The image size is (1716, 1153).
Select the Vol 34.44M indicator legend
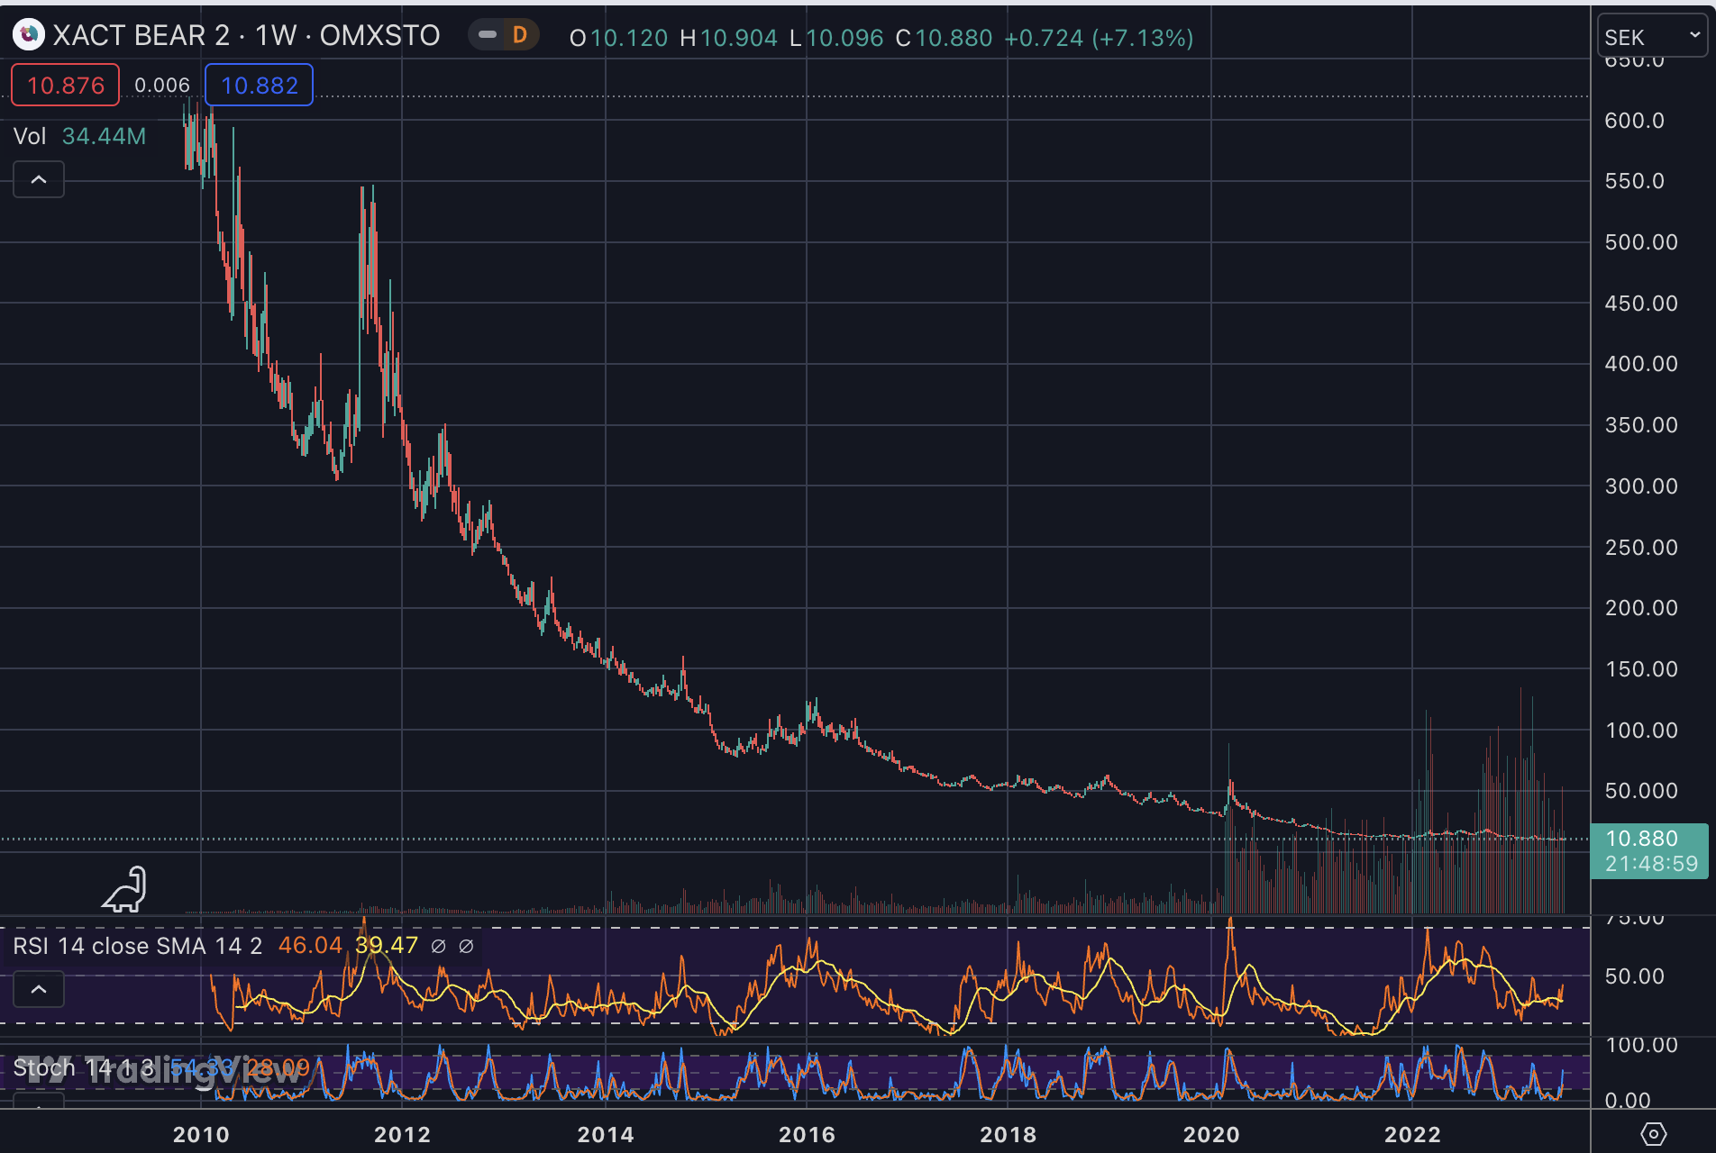click(x=79, y=136)
